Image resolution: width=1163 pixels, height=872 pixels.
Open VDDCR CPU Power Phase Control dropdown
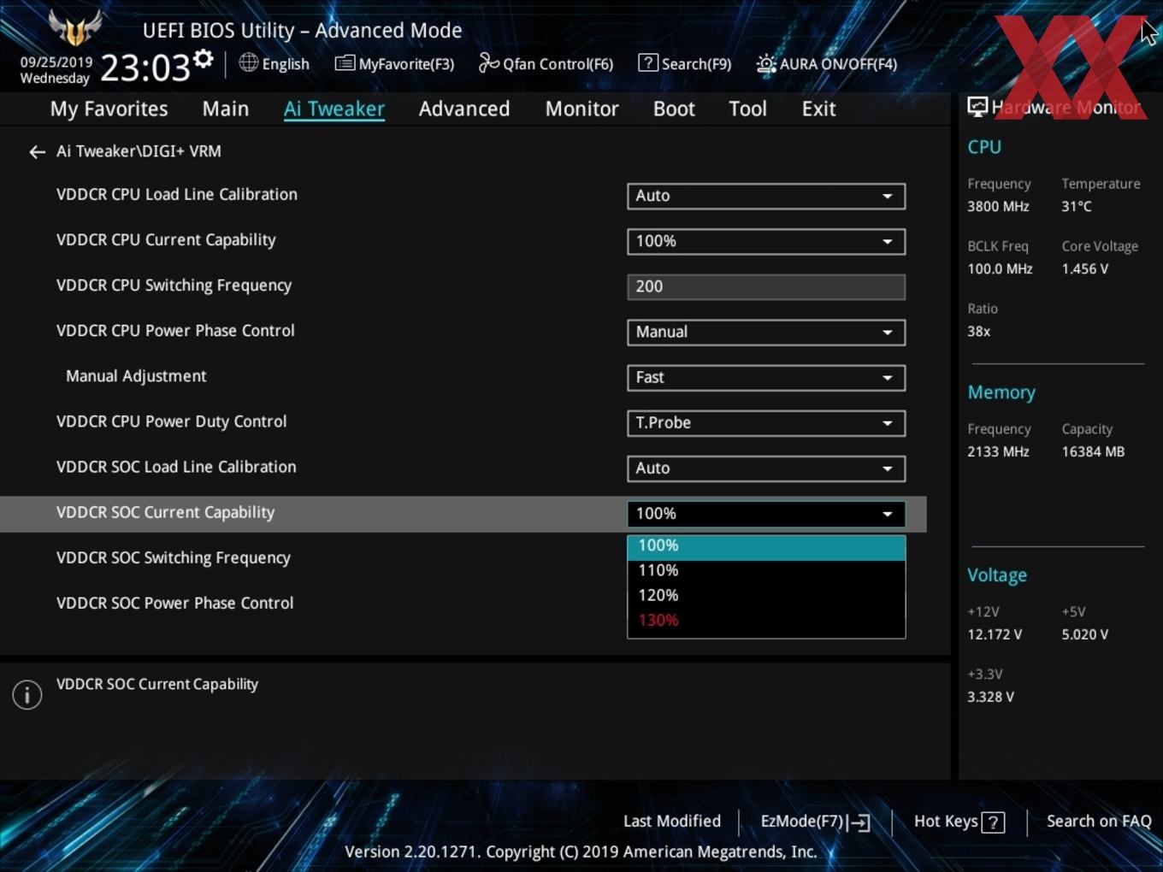[766, 332]
